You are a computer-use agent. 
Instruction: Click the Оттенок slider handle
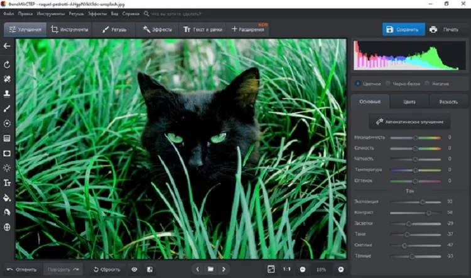[x=415, y=181]
